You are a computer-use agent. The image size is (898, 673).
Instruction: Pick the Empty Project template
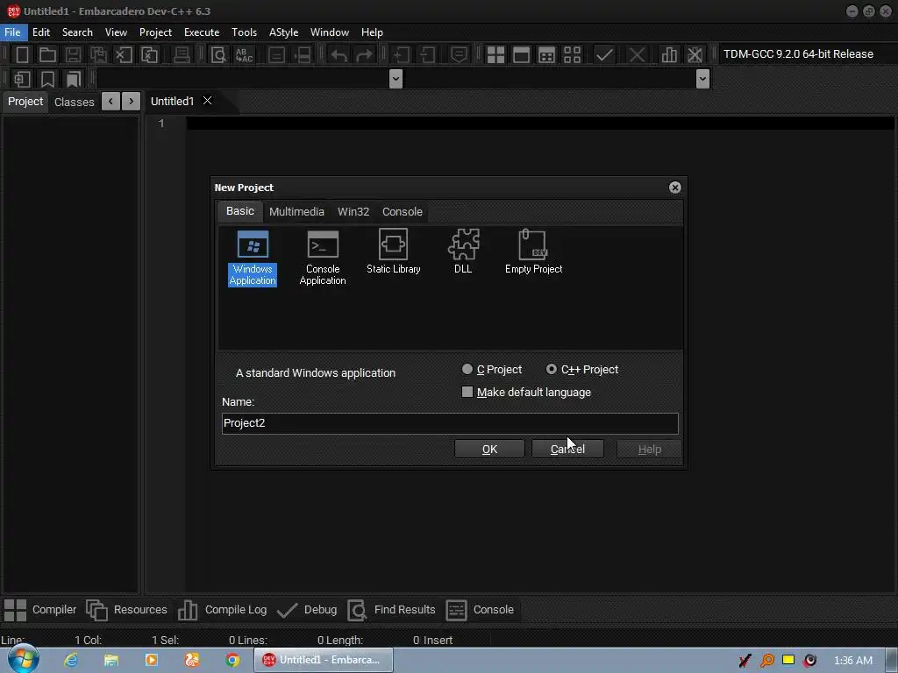click(533, 251)
